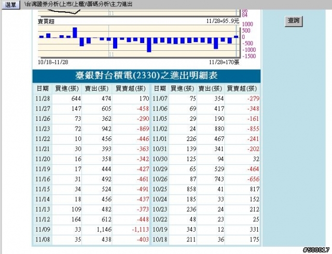Open the 選單 menu button
The height and width of the screenshot is (254, 332).
[11, 5]
